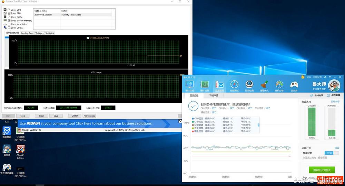Viewport: 345px width, 186px height.
Task: Switch to the Statistics tab
Action: [x=50, y=33]
